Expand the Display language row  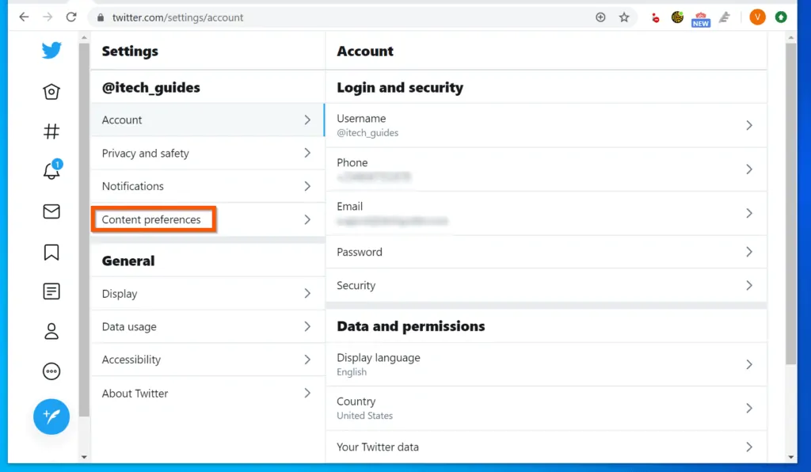click(546, 364)
